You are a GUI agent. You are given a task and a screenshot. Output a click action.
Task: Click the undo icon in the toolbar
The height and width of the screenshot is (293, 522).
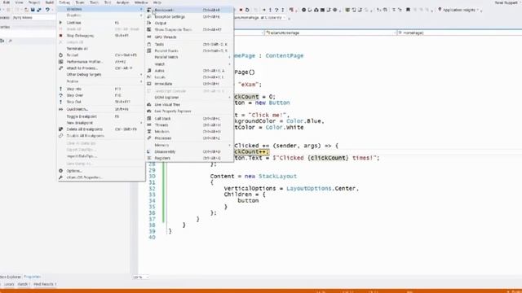tap(47, 10)
